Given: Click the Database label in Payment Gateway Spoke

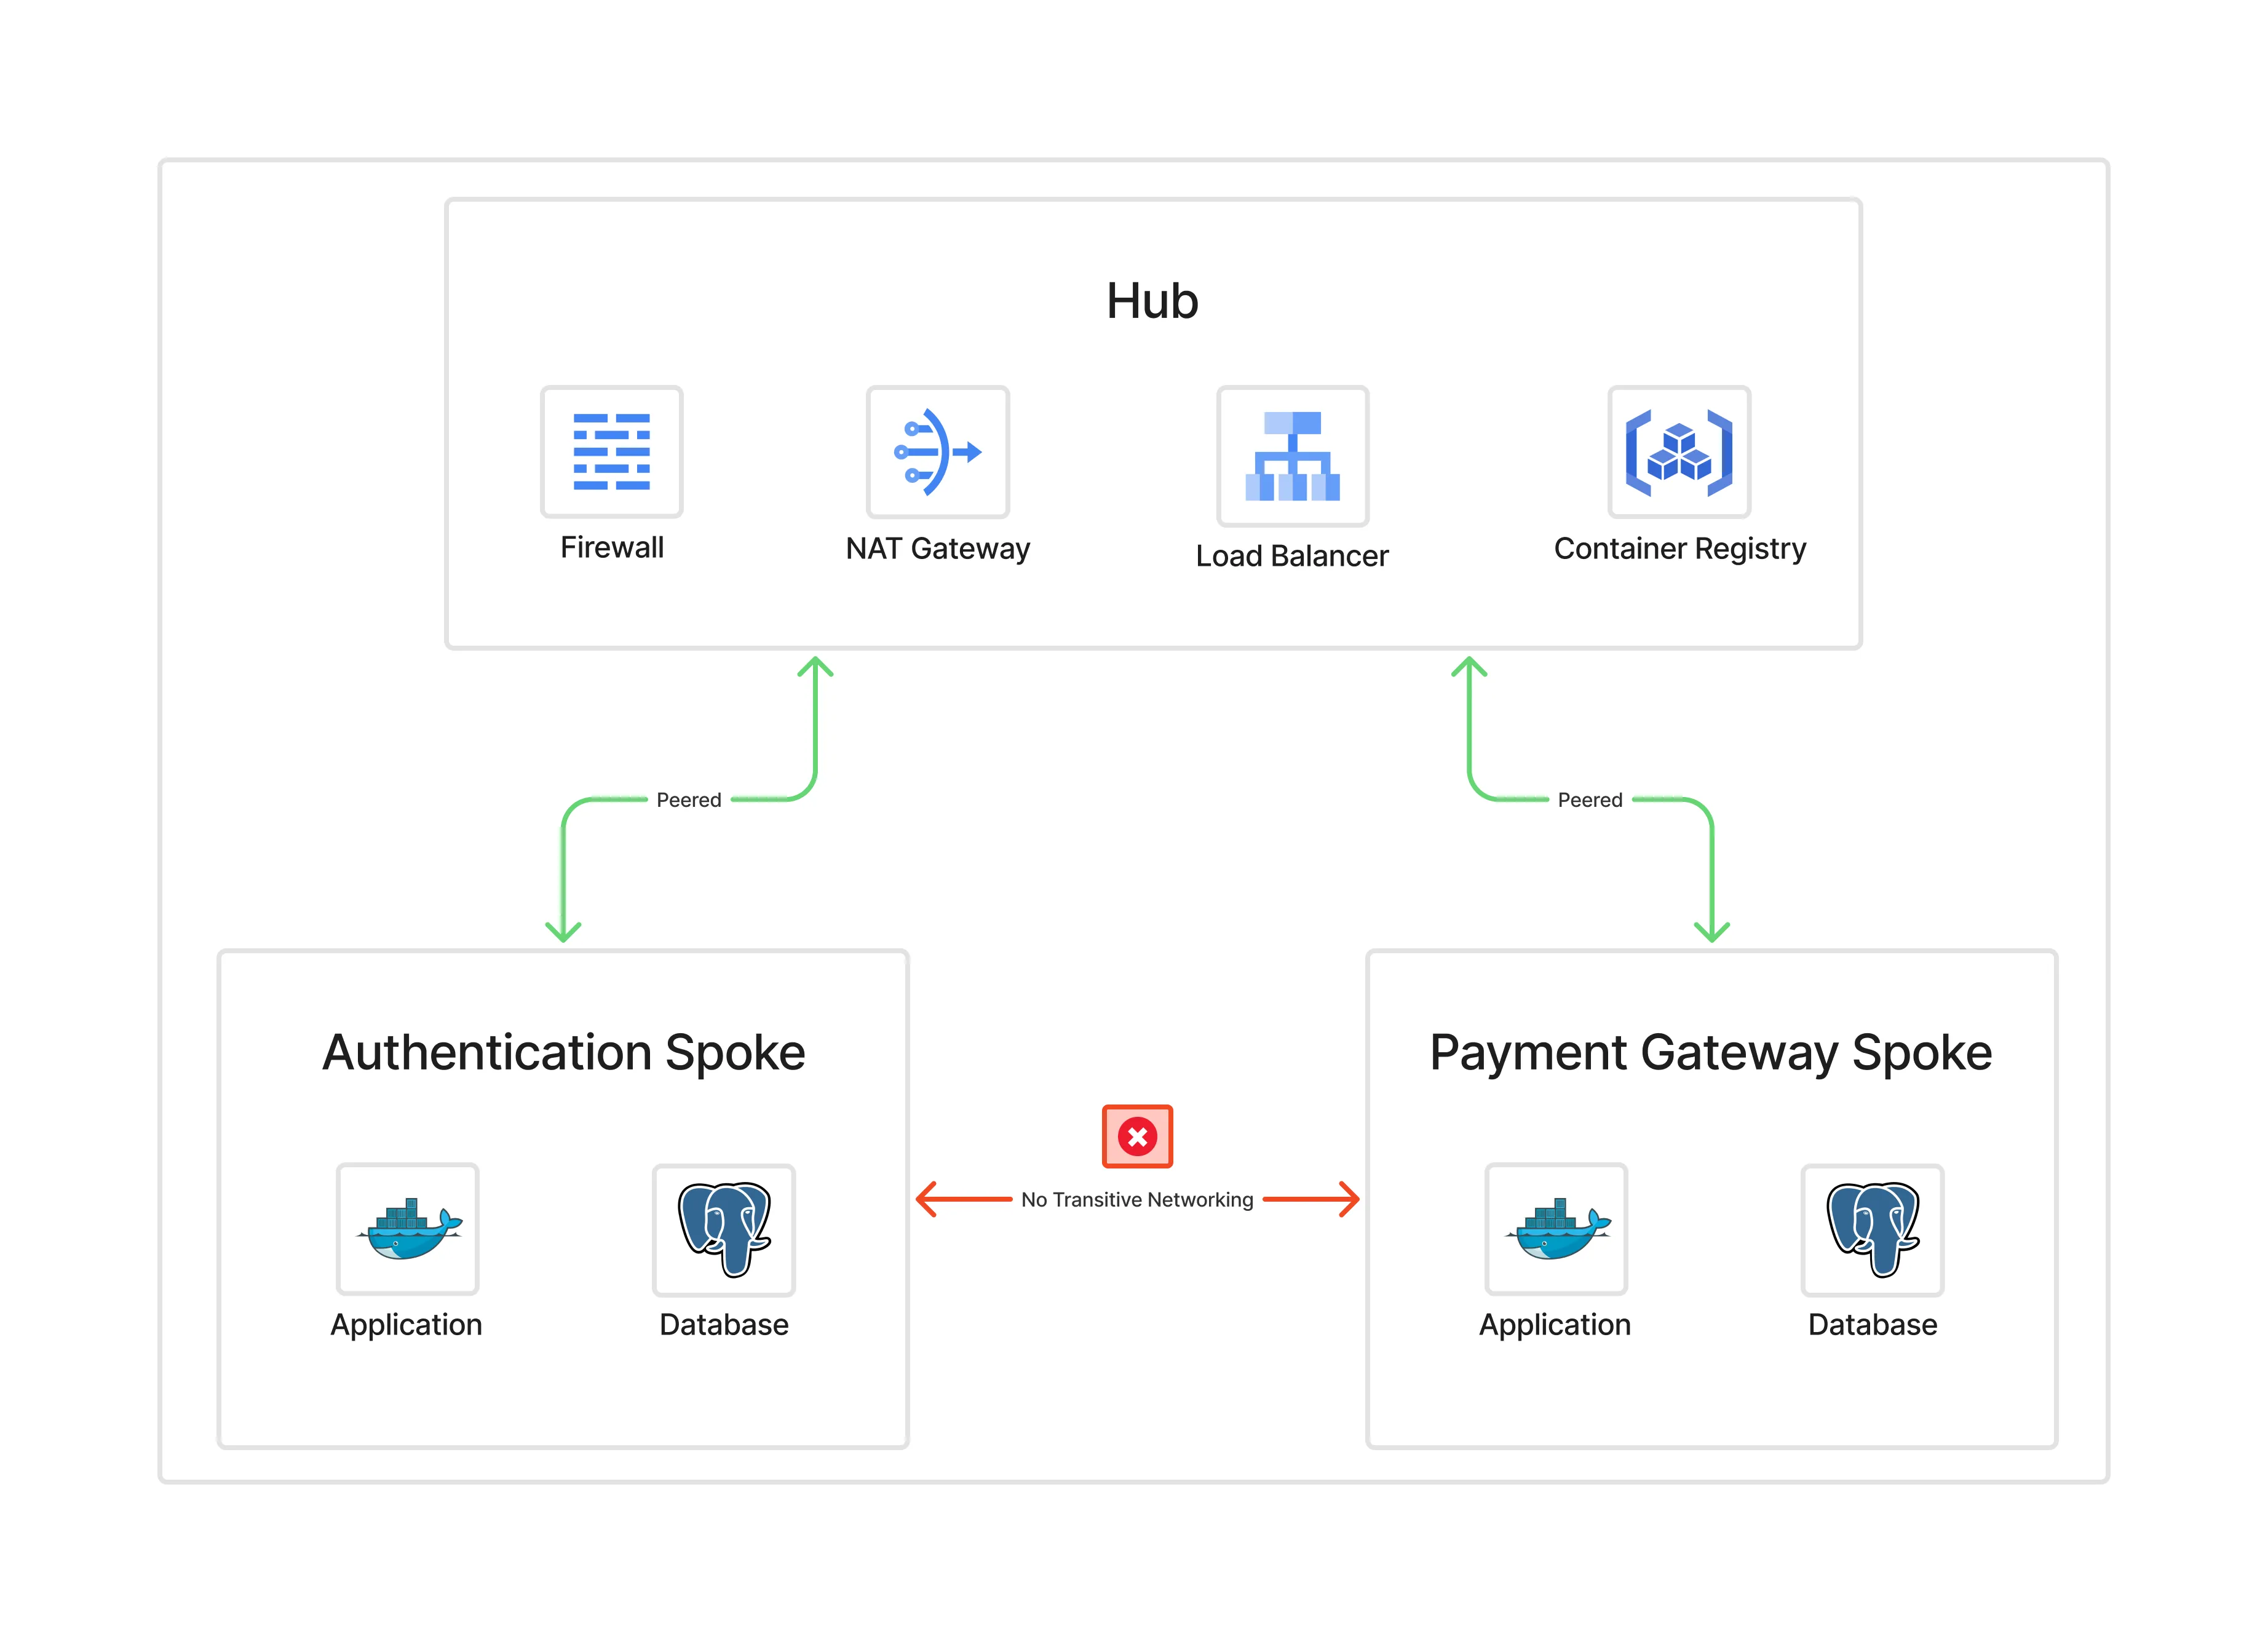Looking at the screenshot, I should pyautogui.click(x=1872, y=1325).
